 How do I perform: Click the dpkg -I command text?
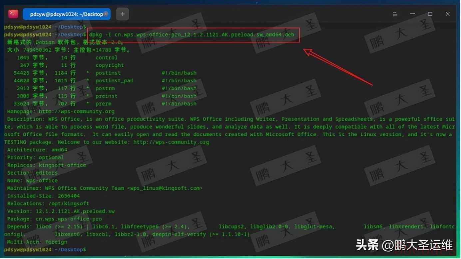(x=192, y=35)
